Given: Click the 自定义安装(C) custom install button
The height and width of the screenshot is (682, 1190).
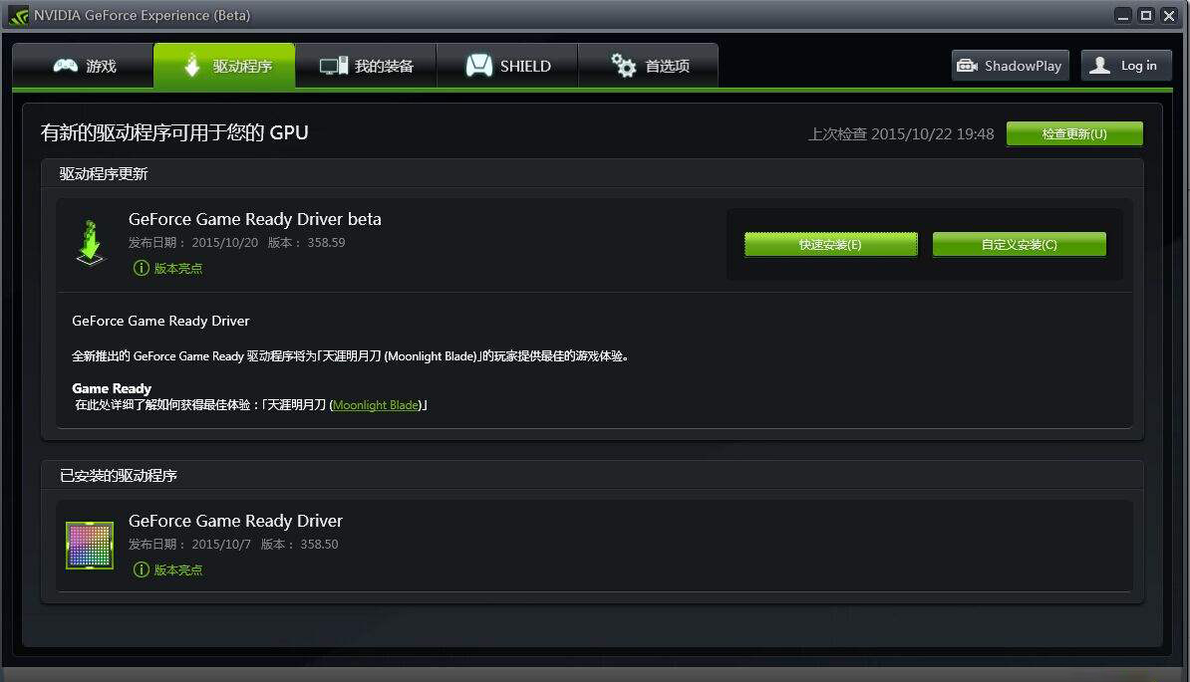Looking at the screenshot, I should pyautogui.click(x=1019, y=243).
